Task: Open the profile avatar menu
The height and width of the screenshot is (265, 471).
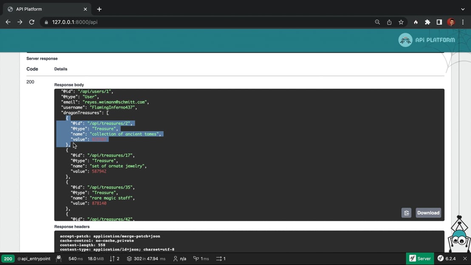Action: click(451, 22)
